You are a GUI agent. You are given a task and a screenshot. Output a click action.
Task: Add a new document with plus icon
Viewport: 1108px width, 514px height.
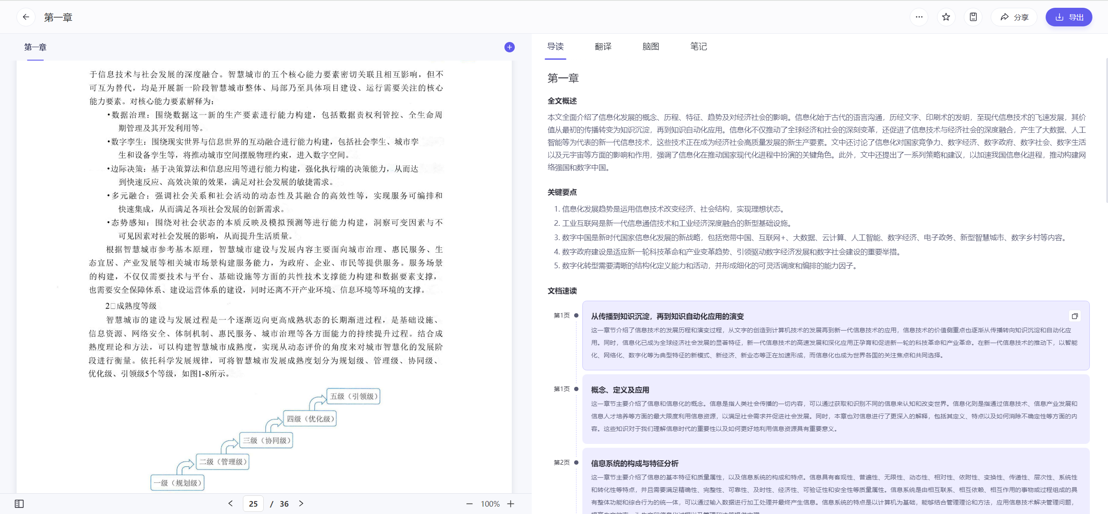point(509,47)
